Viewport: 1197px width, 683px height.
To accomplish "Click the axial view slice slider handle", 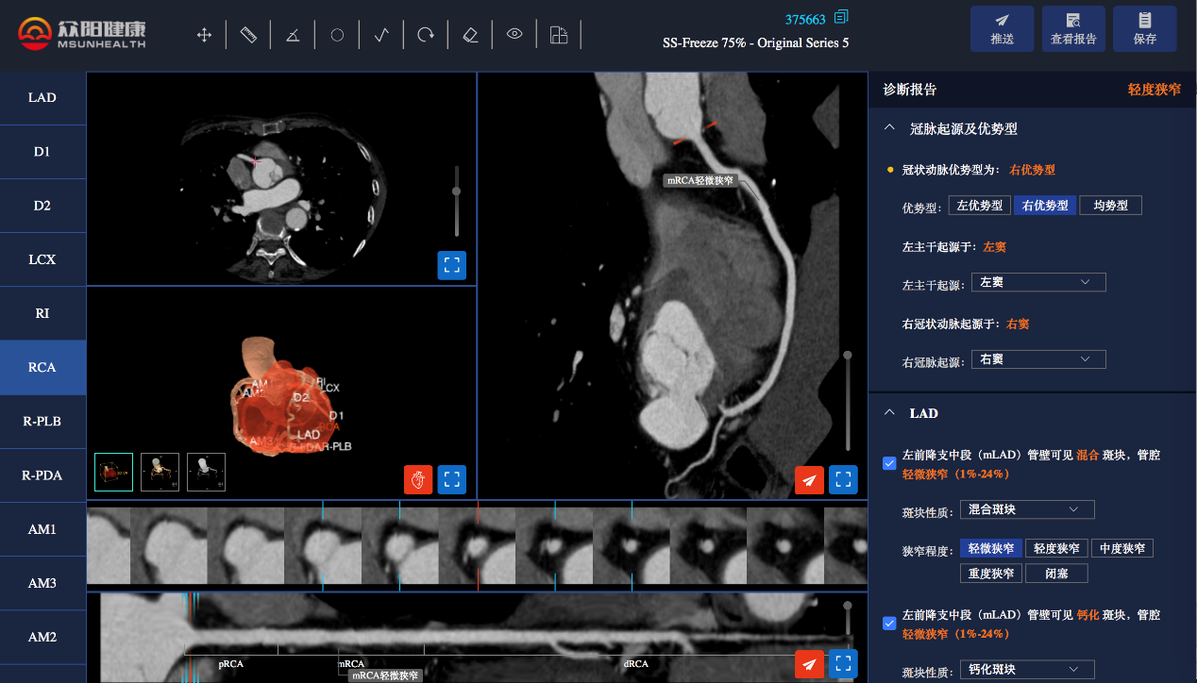I will (457, 192).
